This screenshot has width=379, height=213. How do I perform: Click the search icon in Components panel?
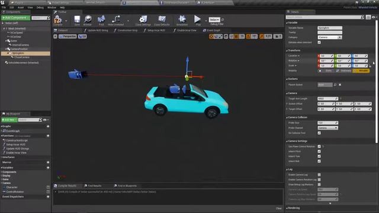coord(49,18)
